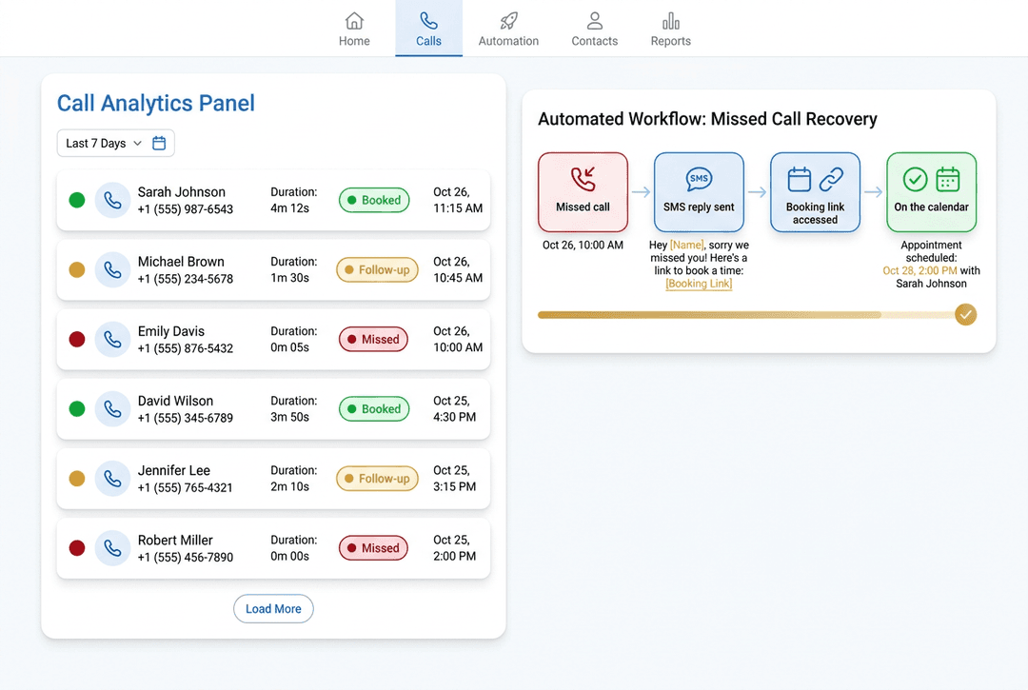Screen dimensions: 1028x690
Task: Click phone number +1 (555) 234-5678
Action: coord(186,279)
